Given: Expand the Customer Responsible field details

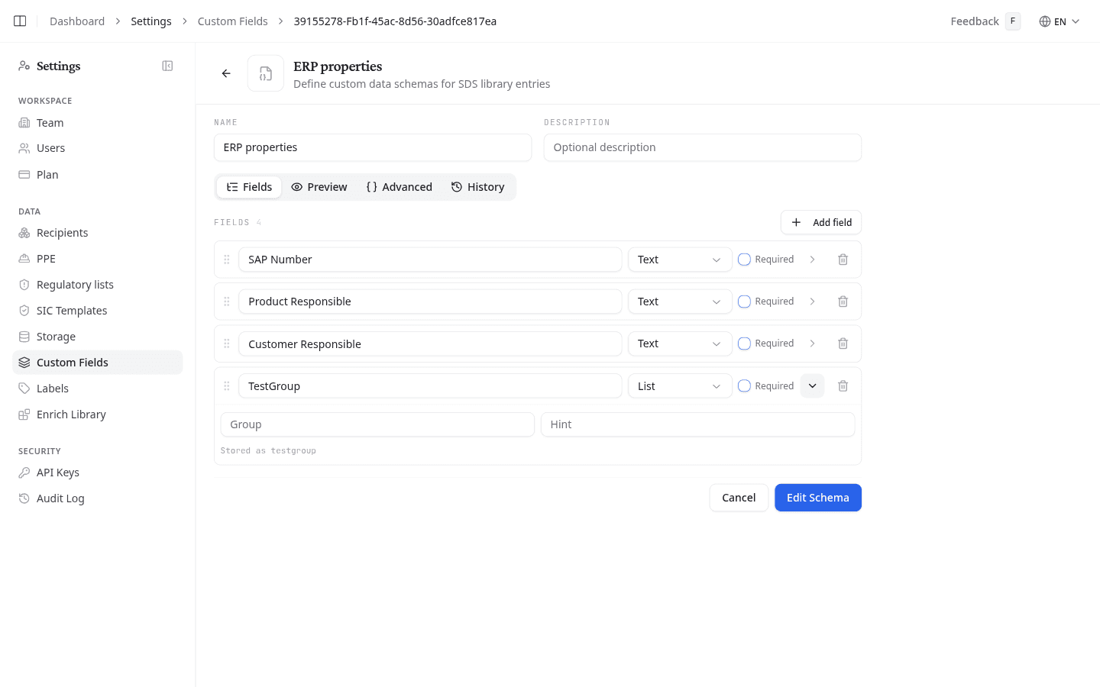Looking at the screenshot, I should tap(812, 343).
